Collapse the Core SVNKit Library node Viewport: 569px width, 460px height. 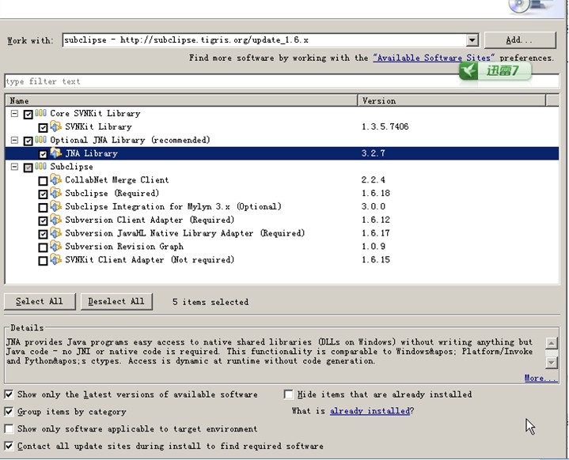tap(14, 114)
